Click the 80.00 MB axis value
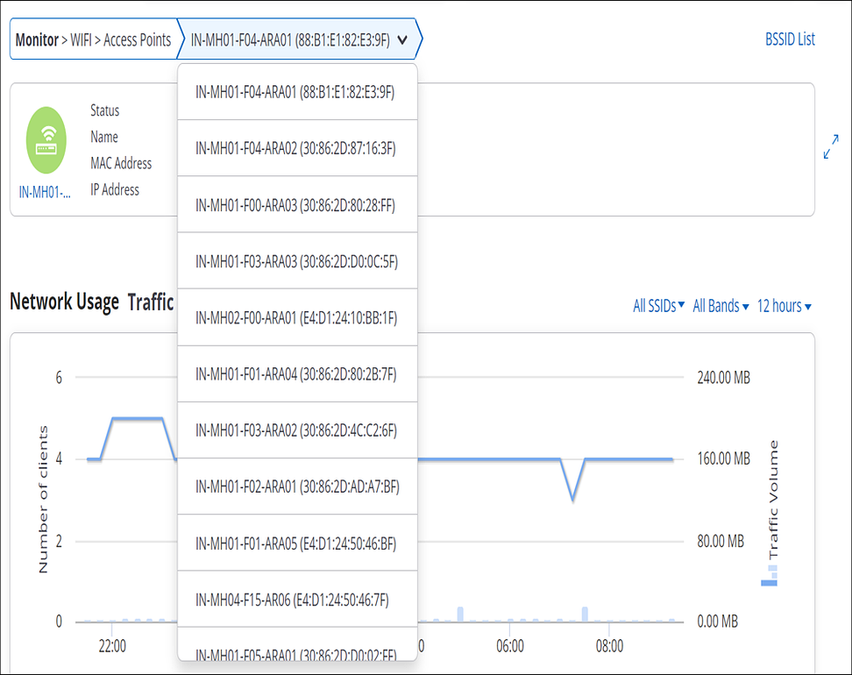The width and height of the screenshot is (852, 675). pos(721,541)
